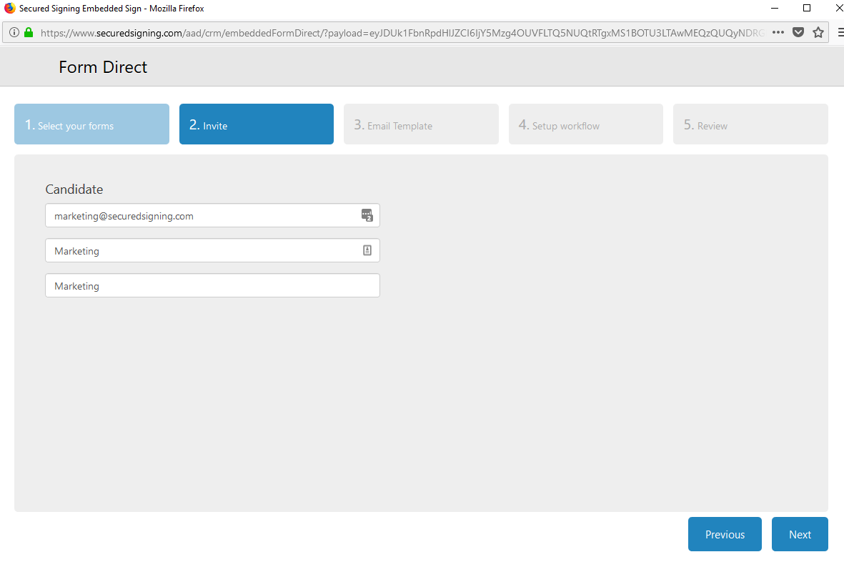Open the Firefox hamburger menu
The width and height of the screenshot is (844, 567).
(x=838, y=32)
